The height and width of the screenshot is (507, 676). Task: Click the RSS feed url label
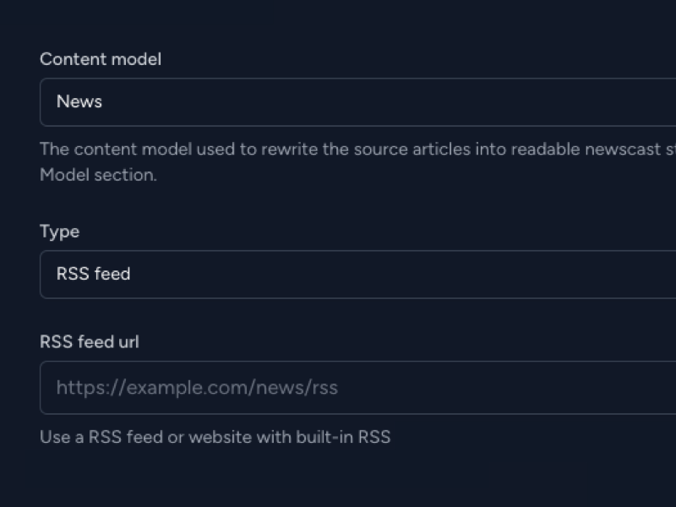(90, 342)
